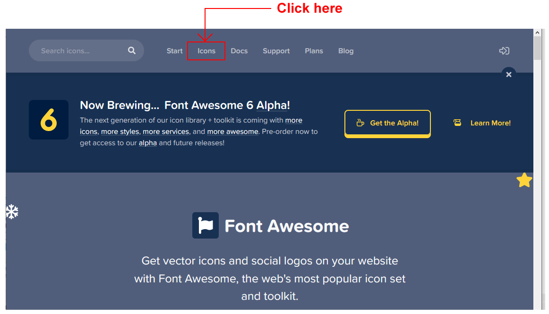Click the yellow star icon
The height and width of the screenshot is (314, 549).
[x=524, y=180]
